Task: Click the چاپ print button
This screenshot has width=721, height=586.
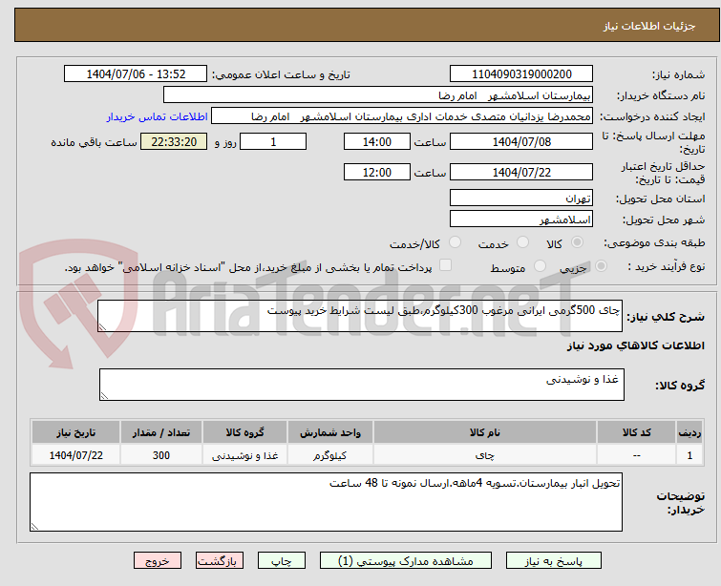Action: pos(282,561)
